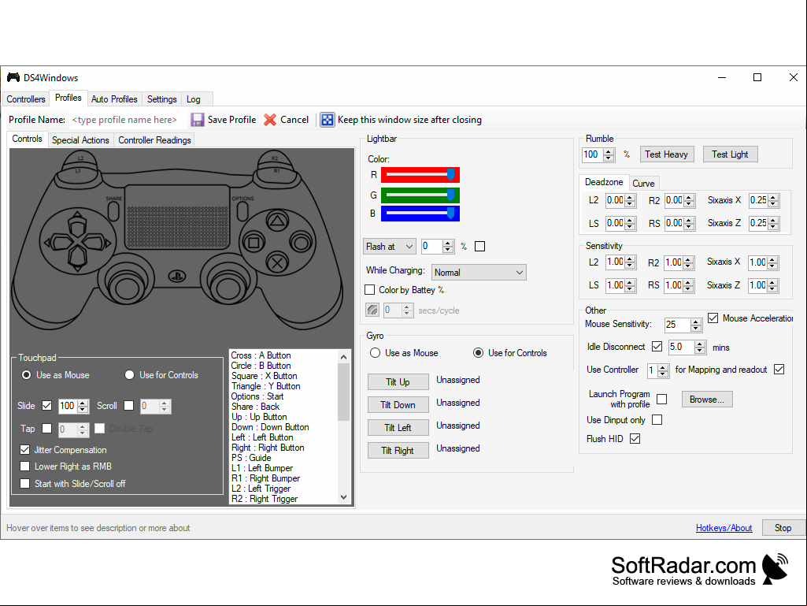
Task: Click Test Heavy rumble button
Action: pos(667,154)
